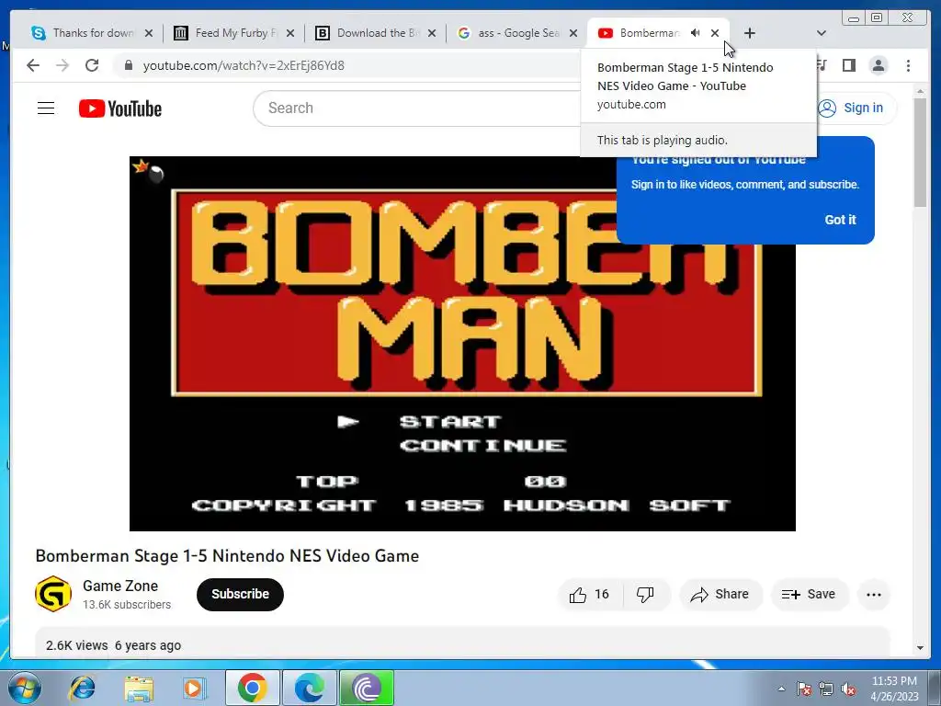941x706 pixels.
Task: View site information via the lock icon
Action: (x=129, y=65)
